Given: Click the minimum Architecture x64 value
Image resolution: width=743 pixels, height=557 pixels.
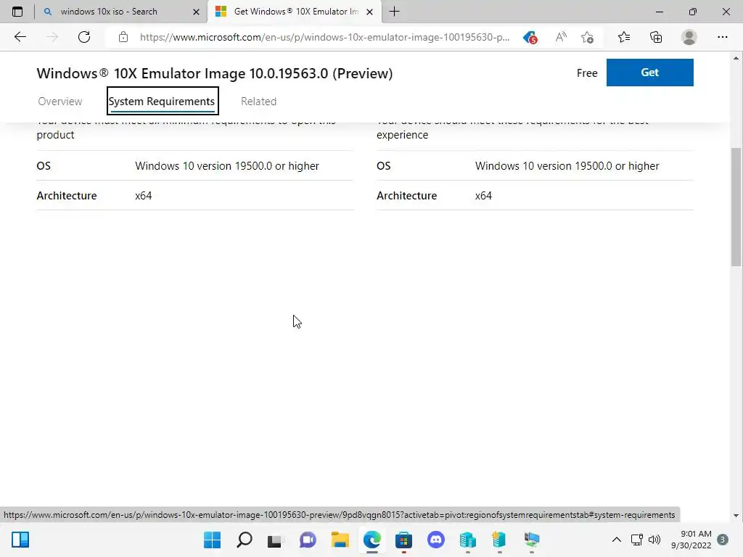Looking at the screenshot, I should coord(144,196).
